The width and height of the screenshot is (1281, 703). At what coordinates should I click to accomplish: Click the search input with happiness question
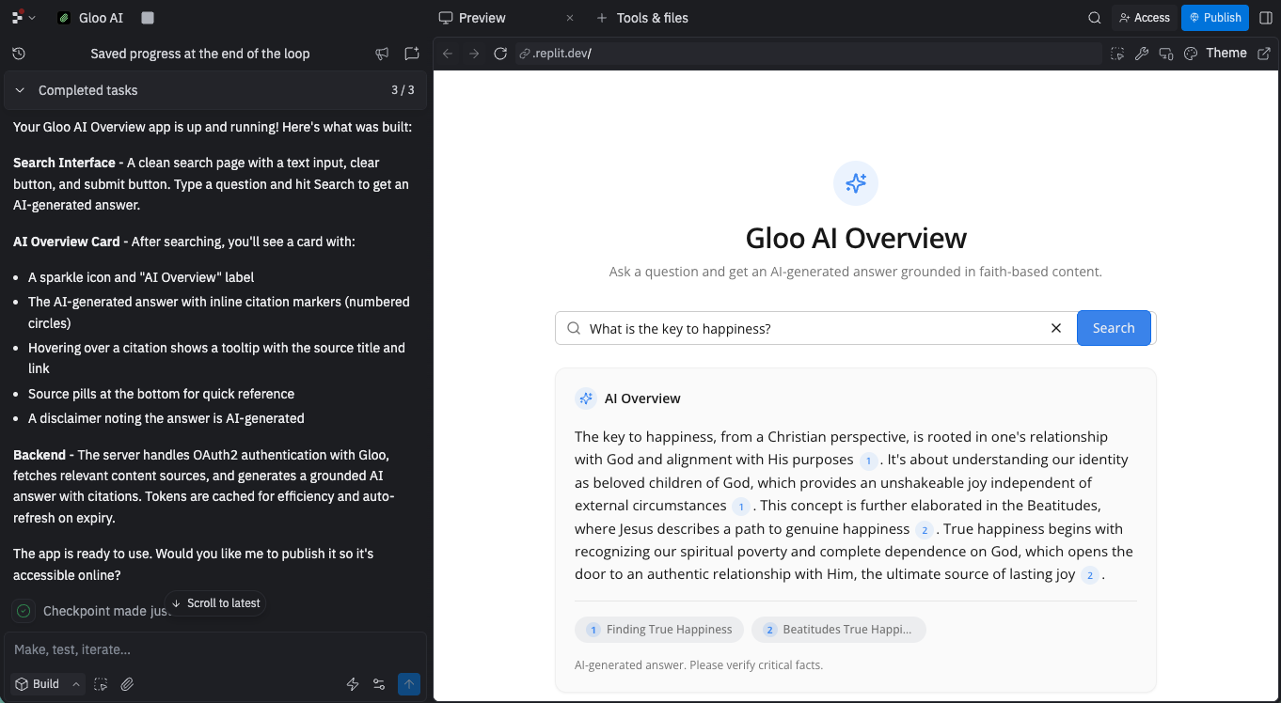(x=814, y=328)
